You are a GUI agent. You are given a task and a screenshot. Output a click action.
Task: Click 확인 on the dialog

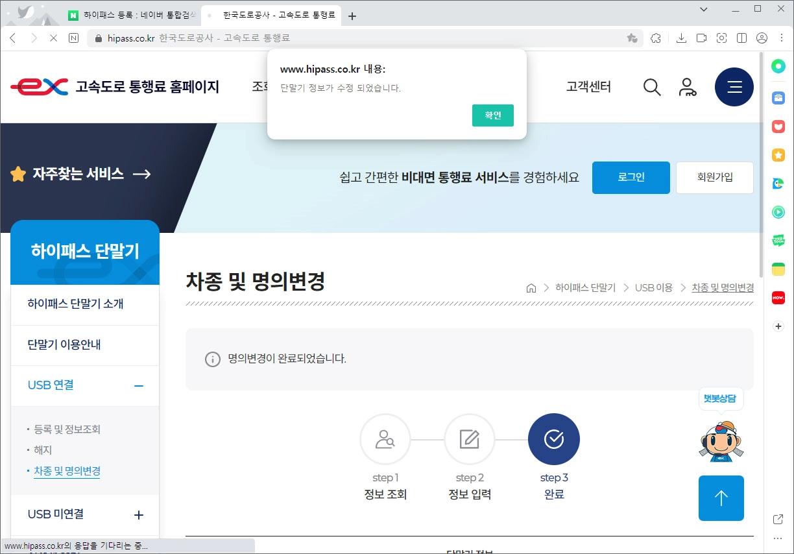click(492, 115)
